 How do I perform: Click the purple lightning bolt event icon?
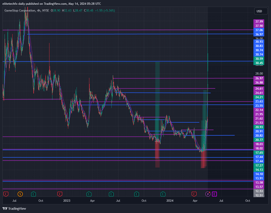[208, 194]
